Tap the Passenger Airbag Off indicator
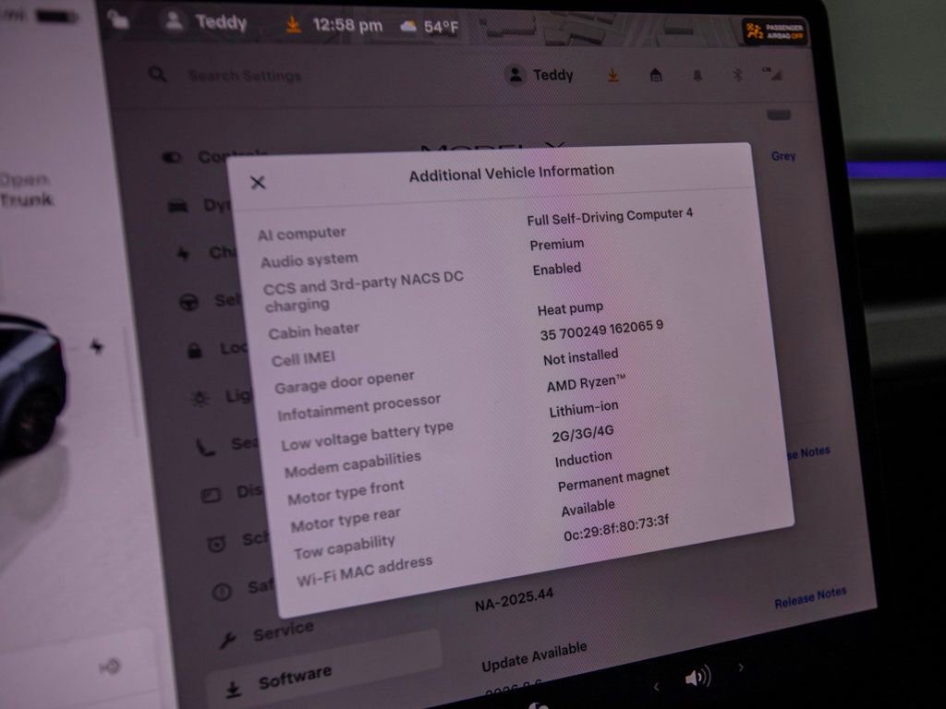This screenshot has width=946, height=709. click(775, 31)
